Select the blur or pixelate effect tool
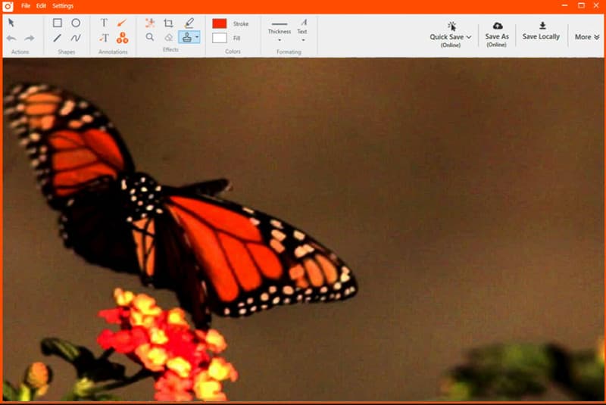This screenshot has width=606, height=405. [x=150, y=23]
